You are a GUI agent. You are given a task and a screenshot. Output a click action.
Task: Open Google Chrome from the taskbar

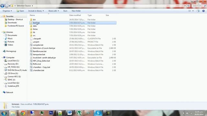coord(23,113)
